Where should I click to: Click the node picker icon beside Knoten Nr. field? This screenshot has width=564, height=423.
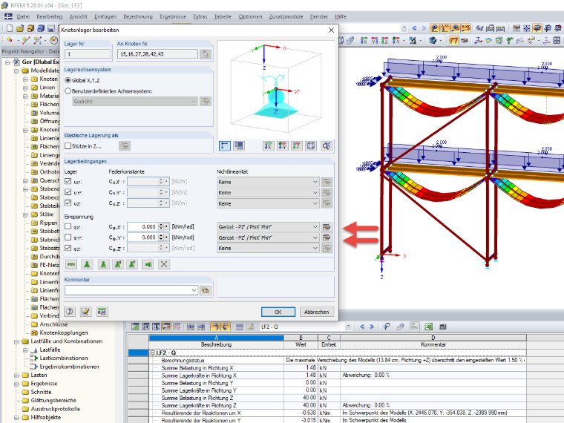click(206, 54)
